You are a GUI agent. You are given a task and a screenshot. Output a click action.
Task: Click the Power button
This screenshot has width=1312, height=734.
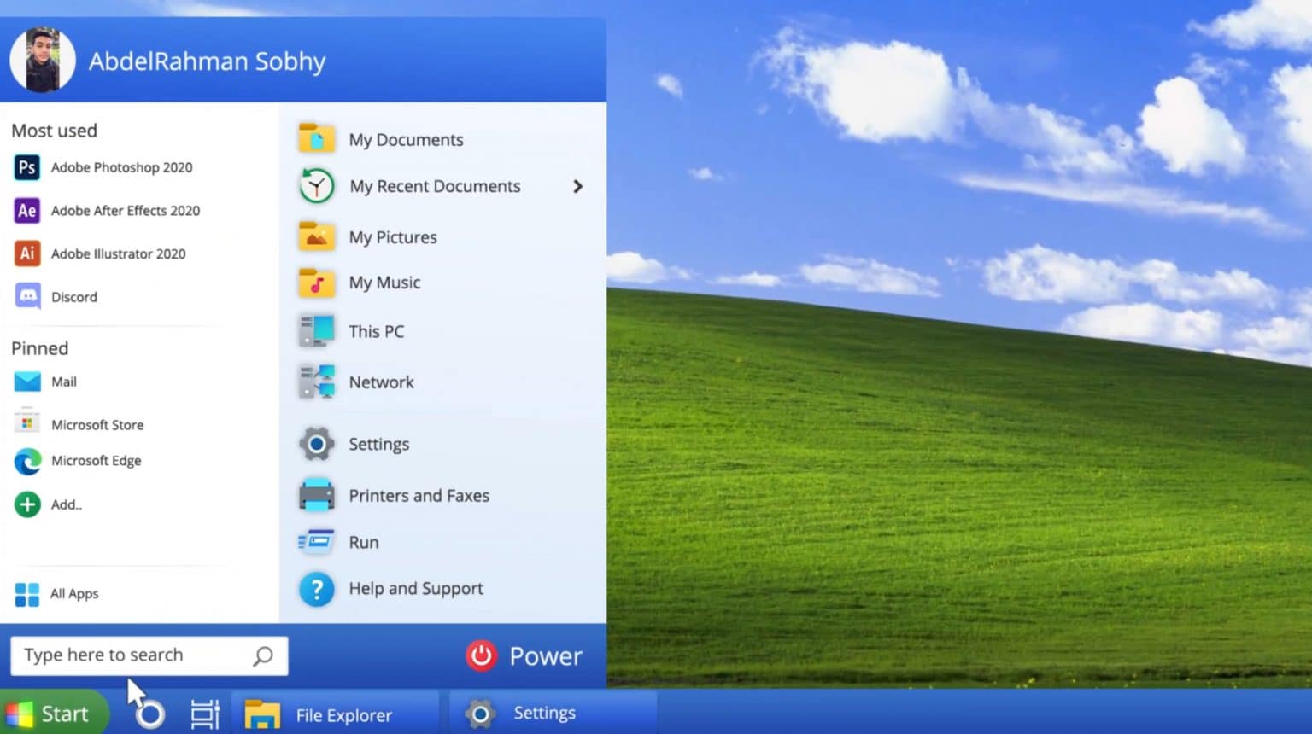tap(524, 655)
